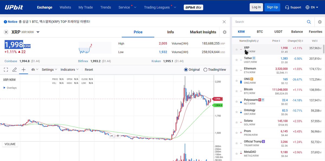Open XRP pair selector dropdown arrow
Viewport: 325px width, 161px height.
[x=38, y=32]
